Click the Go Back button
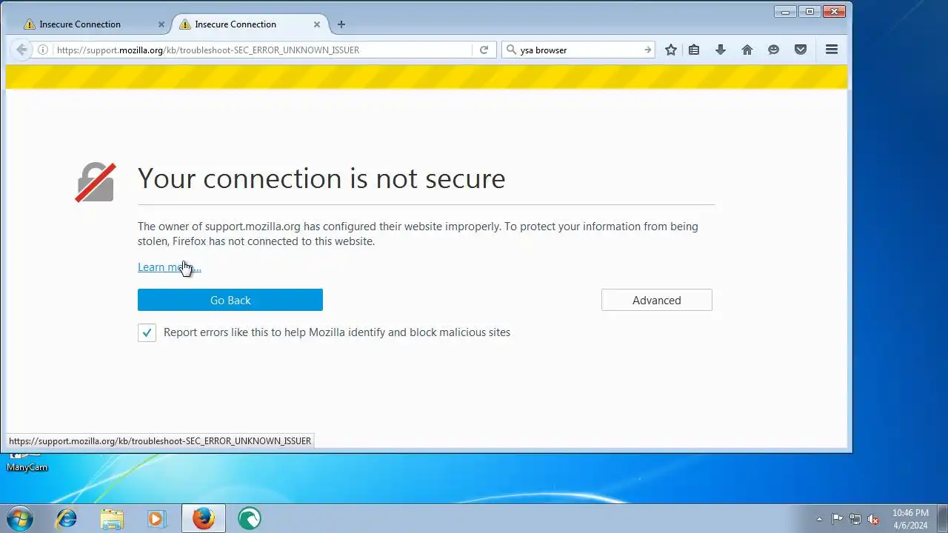 [x=230, y=300]
